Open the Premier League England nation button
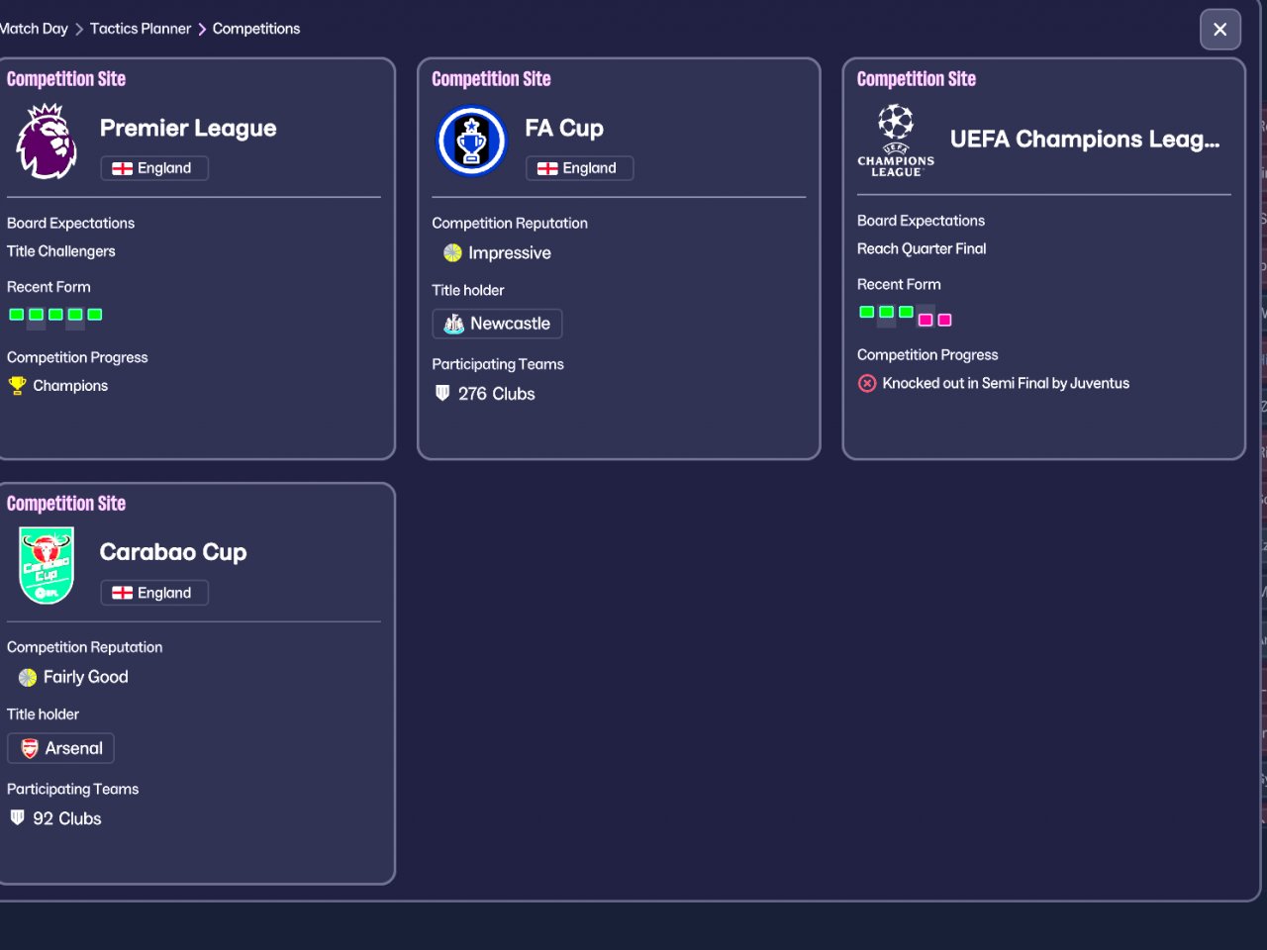This screenshot has height=950, width=1267. (x=154, y=168)
